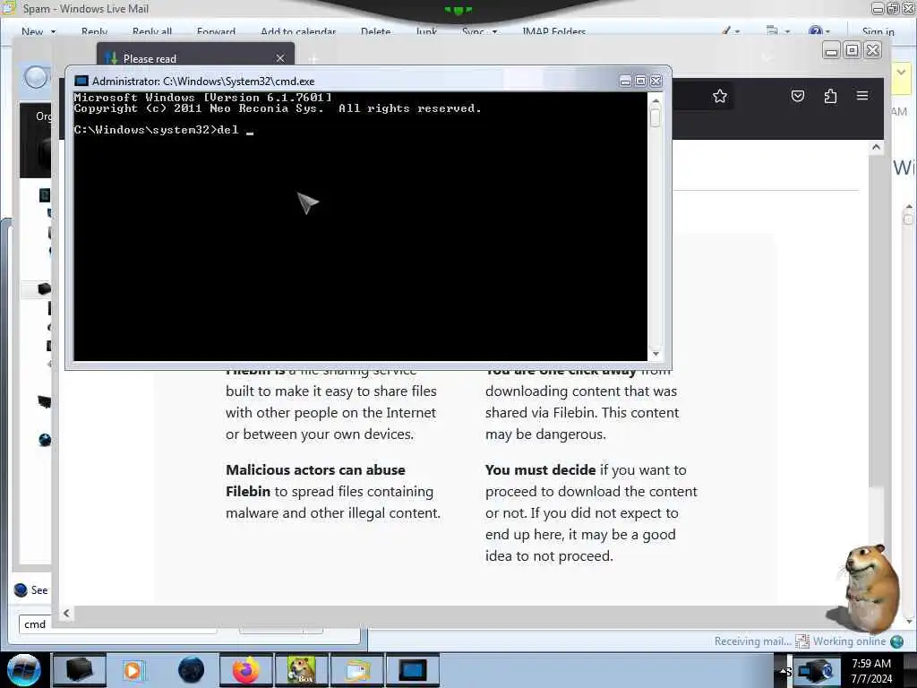Click the cmd window scroll down arrow

click(655, 353)
